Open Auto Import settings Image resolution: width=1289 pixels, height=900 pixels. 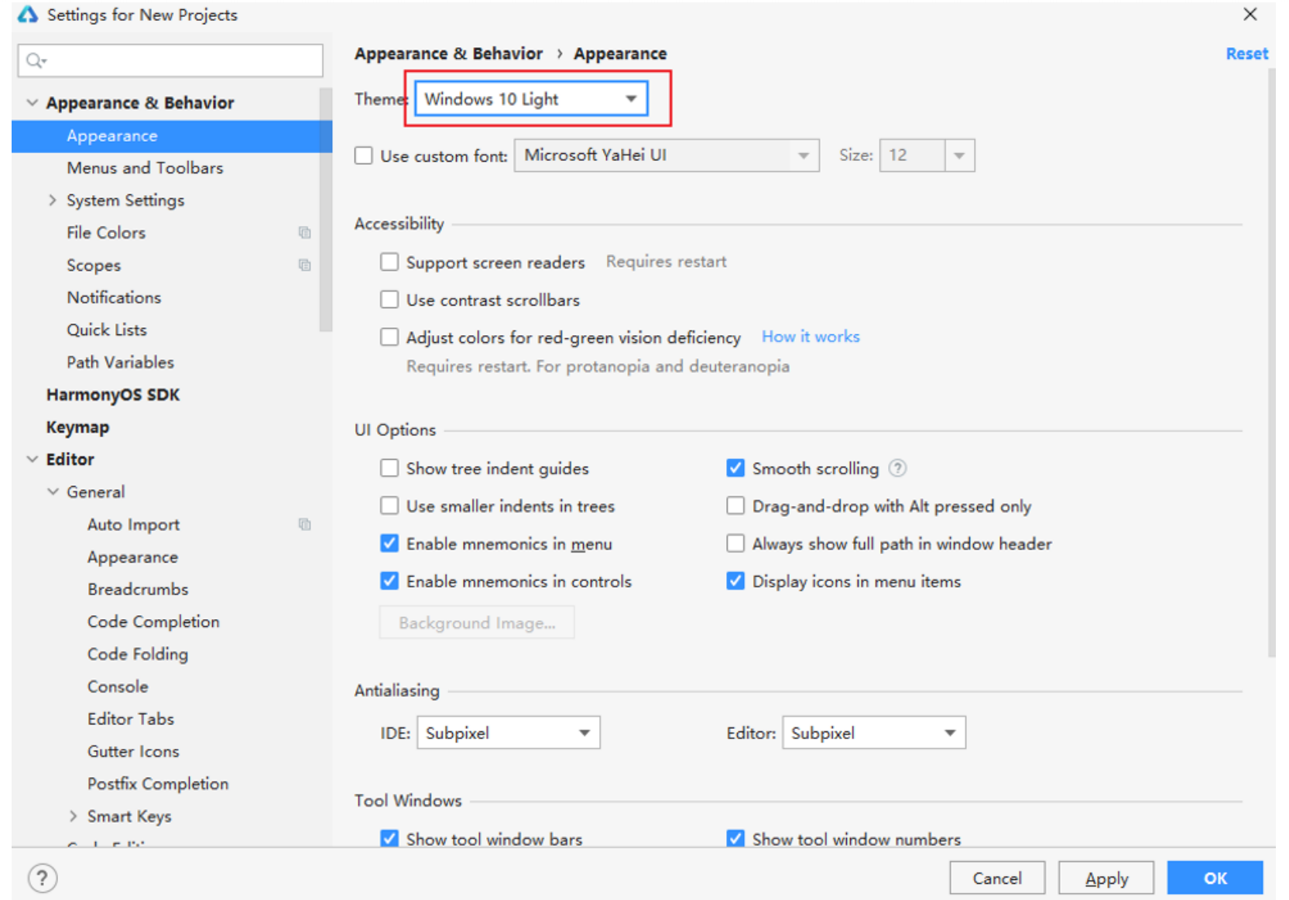click(x=133, y=524)
